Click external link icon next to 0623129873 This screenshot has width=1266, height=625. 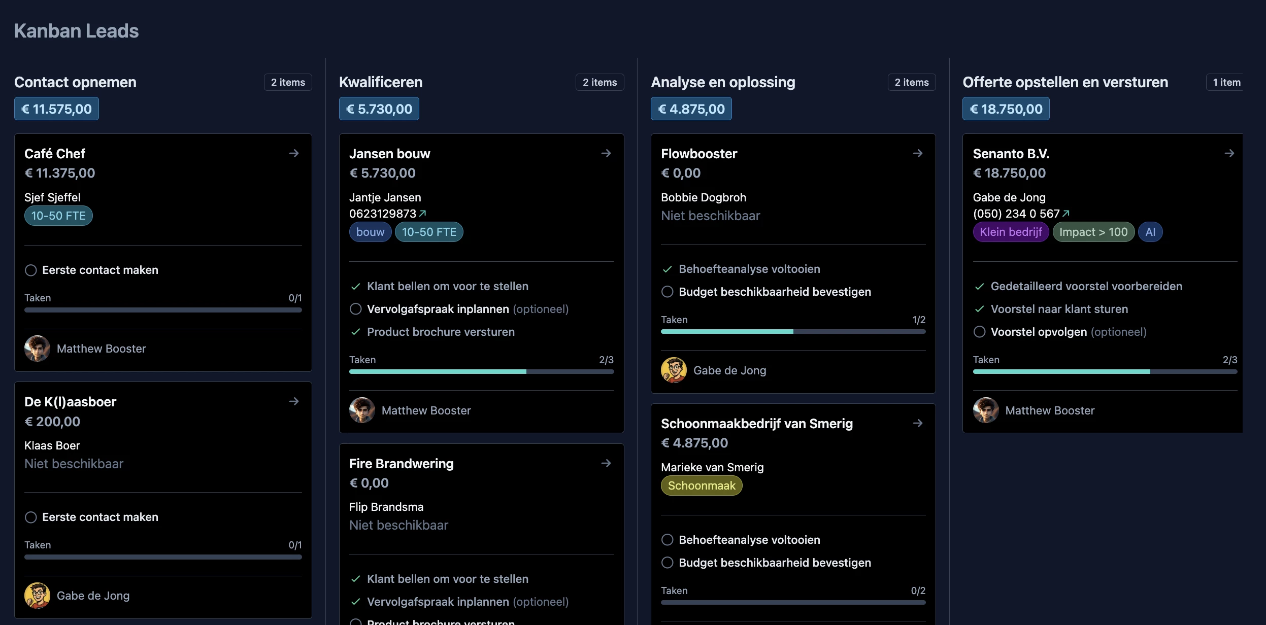click(x=423, y=214)
